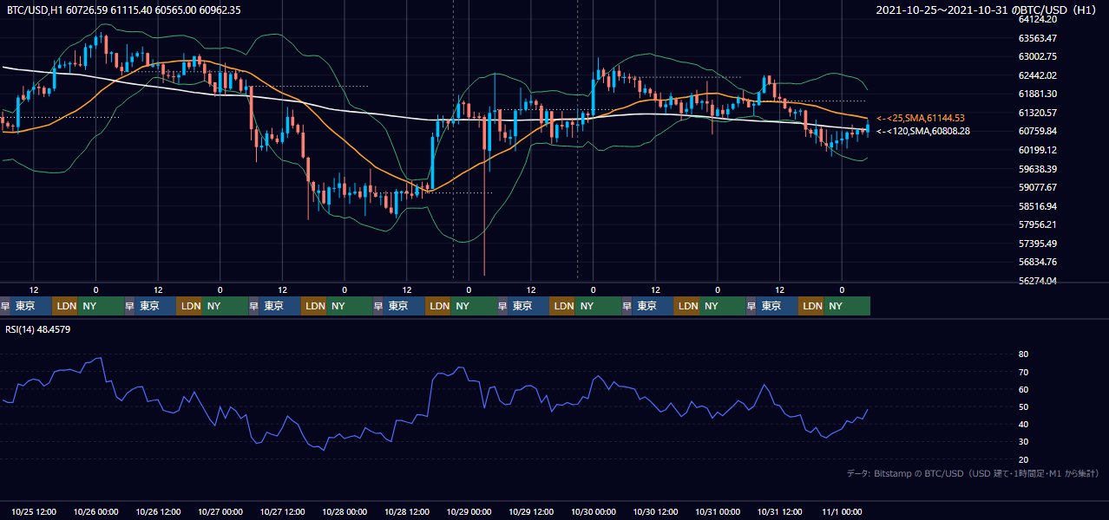Click RSI scale value 50
Viewport: 1109px width, 520px height.
click(1024, 406)
